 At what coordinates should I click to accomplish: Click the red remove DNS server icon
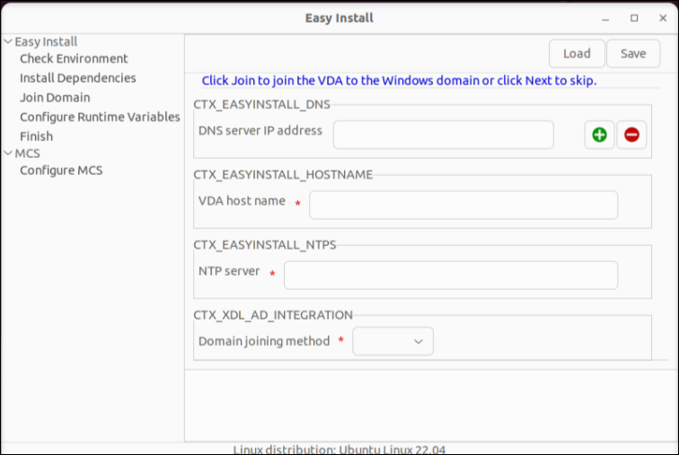[x=631, y=136]
